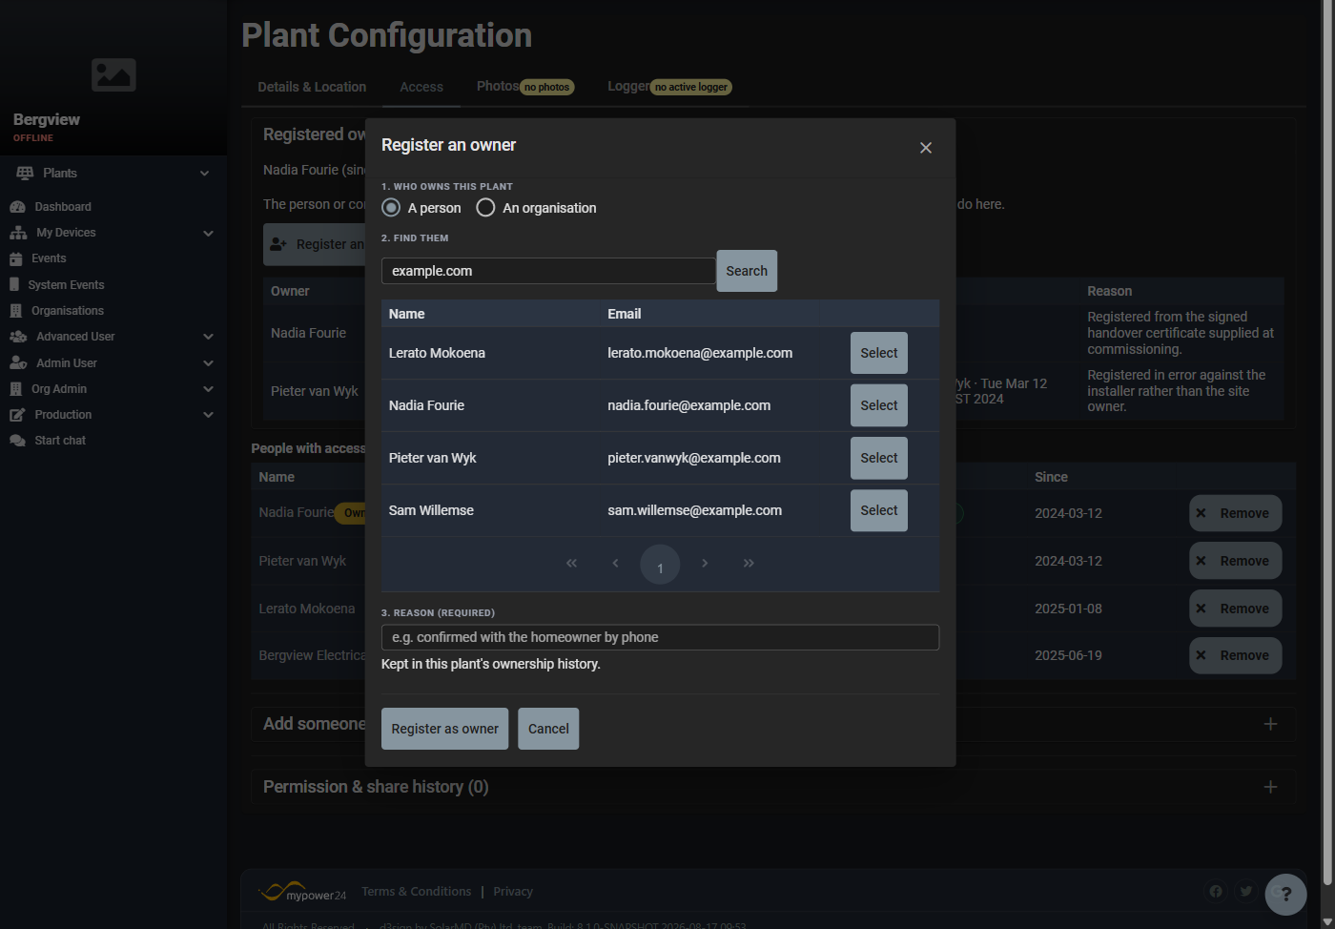Viewport: 1335px width, 929px height.
Task: Expand the Plants menu chevron
Action: (x=204, y=173)
